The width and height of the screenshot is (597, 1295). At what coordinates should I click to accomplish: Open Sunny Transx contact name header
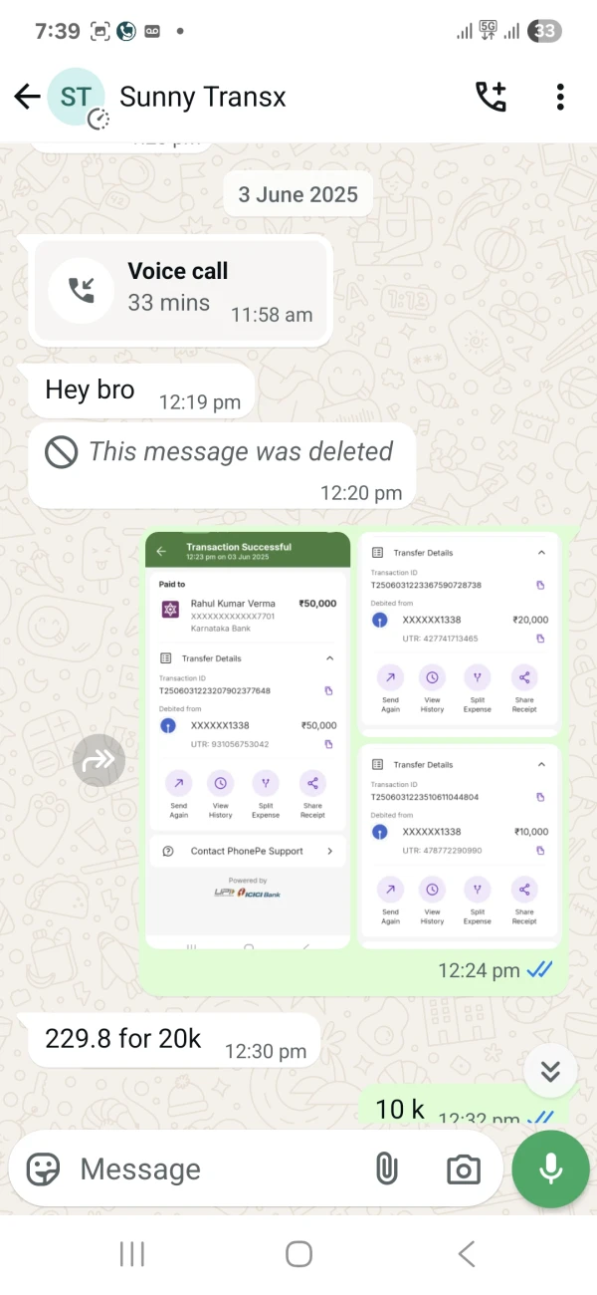(203, 97)
